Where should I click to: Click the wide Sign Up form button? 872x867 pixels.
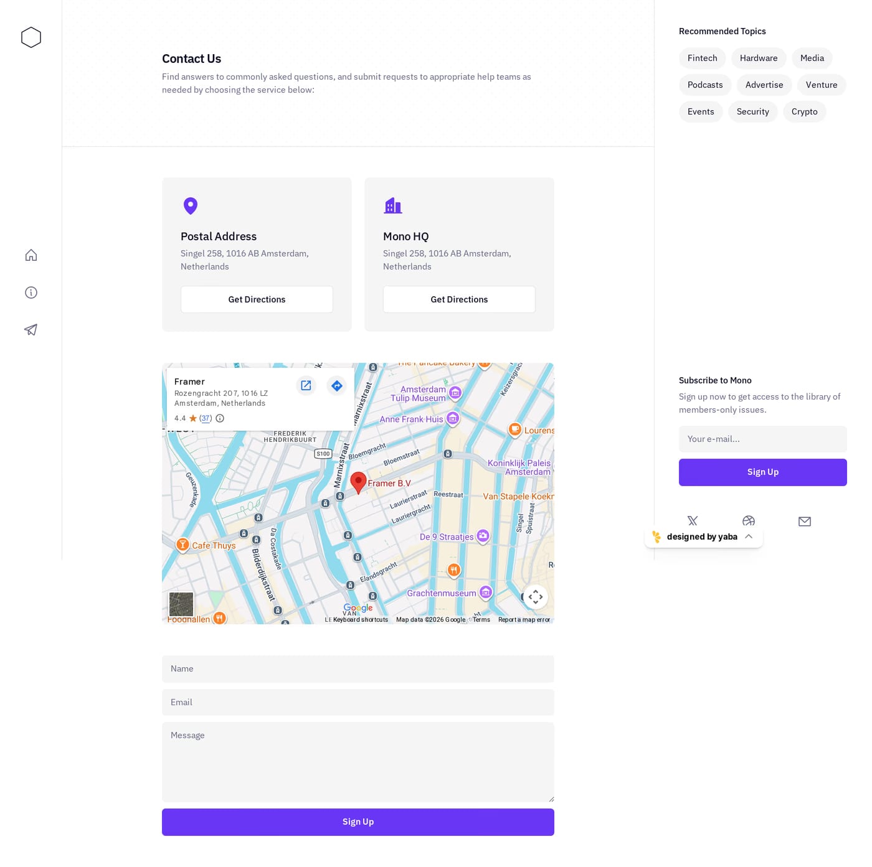tap(358, 822)
